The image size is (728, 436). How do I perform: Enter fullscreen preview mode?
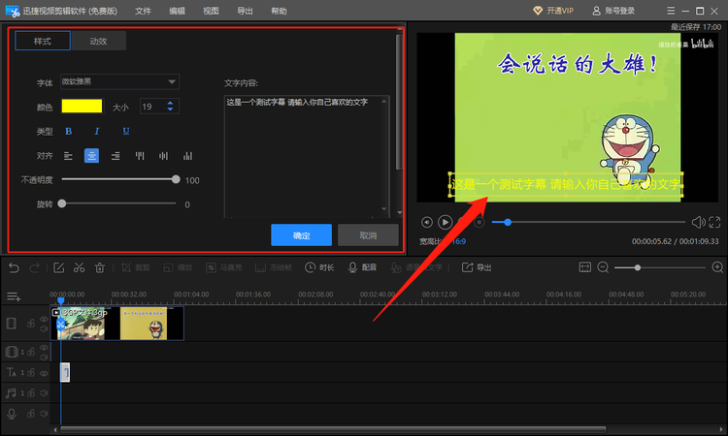click(x=714, y=223)
